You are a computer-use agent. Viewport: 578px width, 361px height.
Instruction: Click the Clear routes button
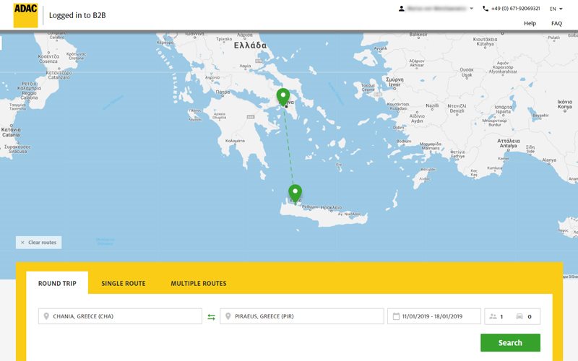tap(38, 243)
